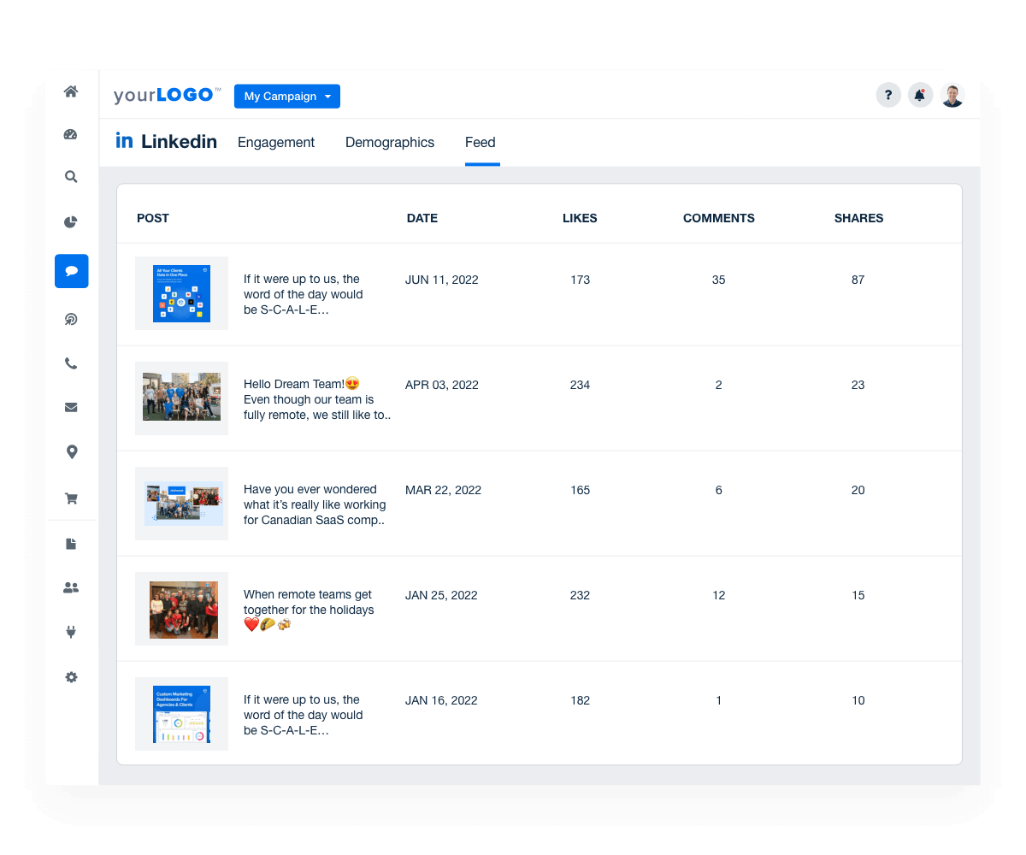Open the JAN 16, 2022 post thumbnail
This screenshot has width=1026, height=855.
[181, 714]
